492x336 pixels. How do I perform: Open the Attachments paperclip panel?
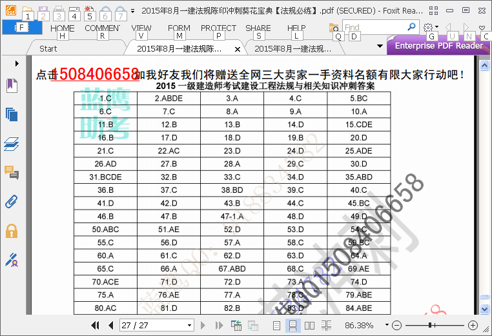tap(11, 202)
